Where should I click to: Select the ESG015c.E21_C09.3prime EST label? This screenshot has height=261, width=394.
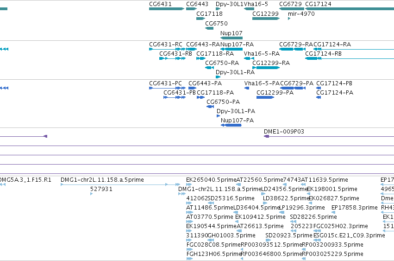[349, 236]
